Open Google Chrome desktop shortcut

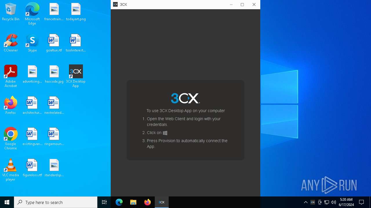coord(11,138)
